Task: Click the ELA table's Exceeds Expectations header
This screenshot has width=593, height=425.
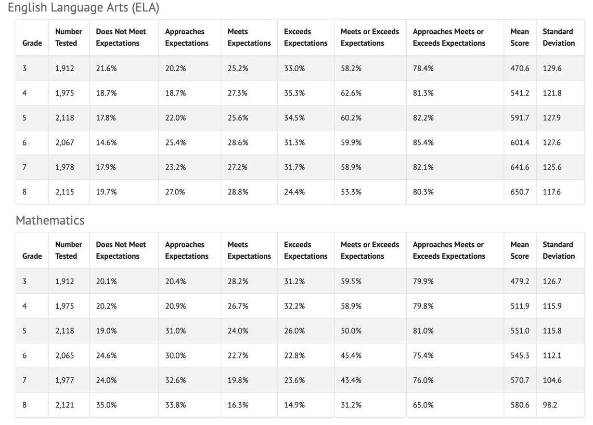Action: [305, 37]
